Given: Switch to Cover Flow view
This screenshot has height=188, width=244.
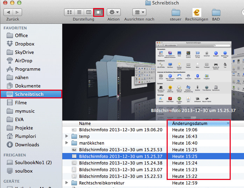Looking at the screenshot, I should pyautogui.click(x=98, y=12).
